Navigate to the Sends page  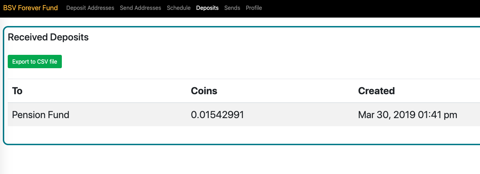click(232, 8)
